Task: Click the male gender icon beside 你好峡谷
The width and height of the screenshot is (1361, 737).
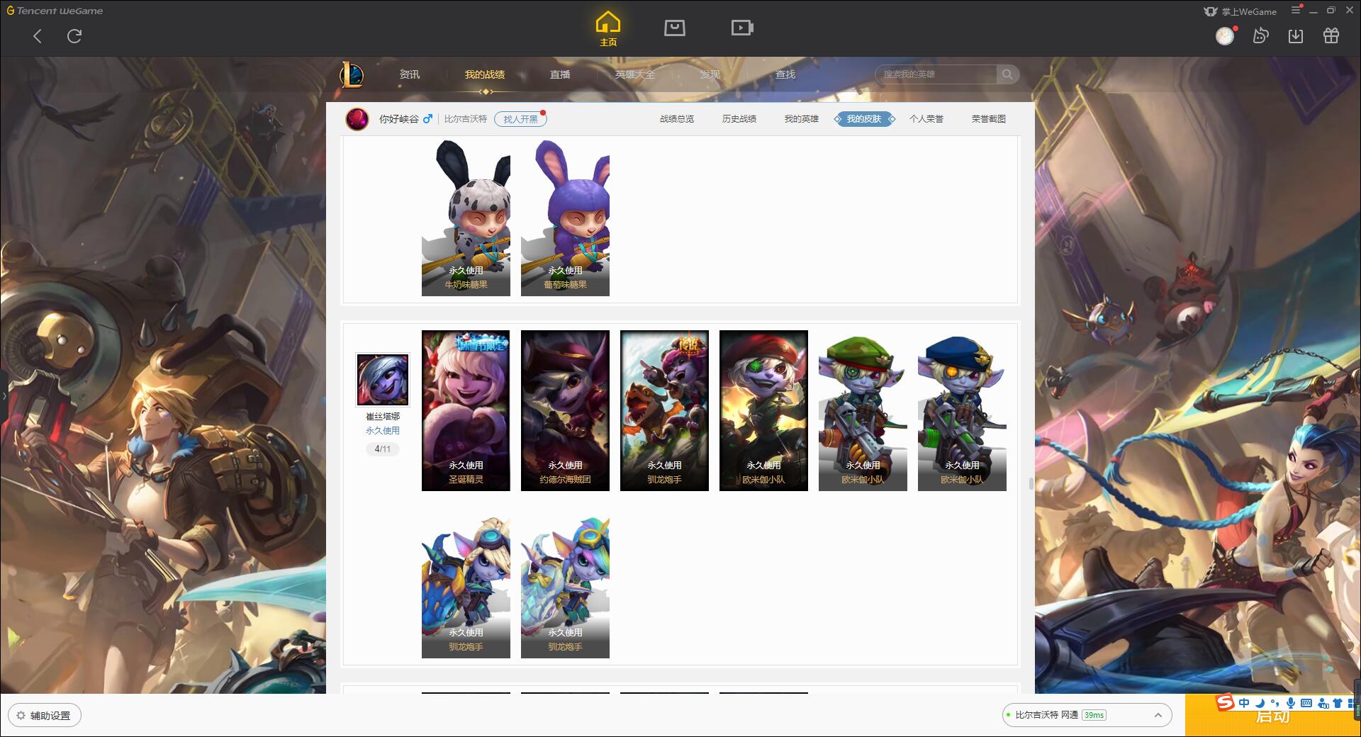Action: [427, 119]
